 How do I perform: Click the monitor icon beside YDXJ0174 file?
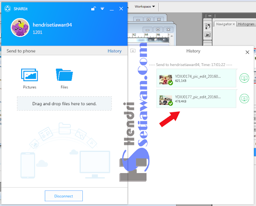(244, 78)
